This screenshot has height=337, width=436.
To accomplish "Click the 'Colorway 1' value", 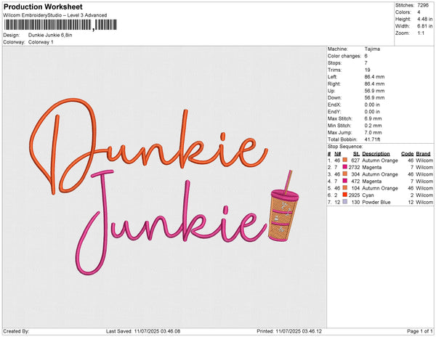I will (x=41, y=42).
